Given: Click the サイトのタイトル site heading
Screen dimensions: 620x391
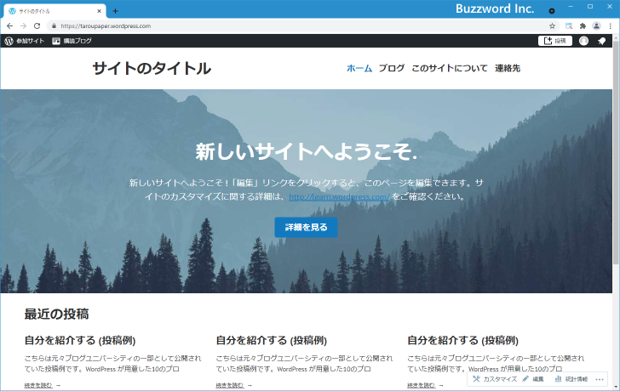Looking at the screenshot, I should (x=152, y=68).
